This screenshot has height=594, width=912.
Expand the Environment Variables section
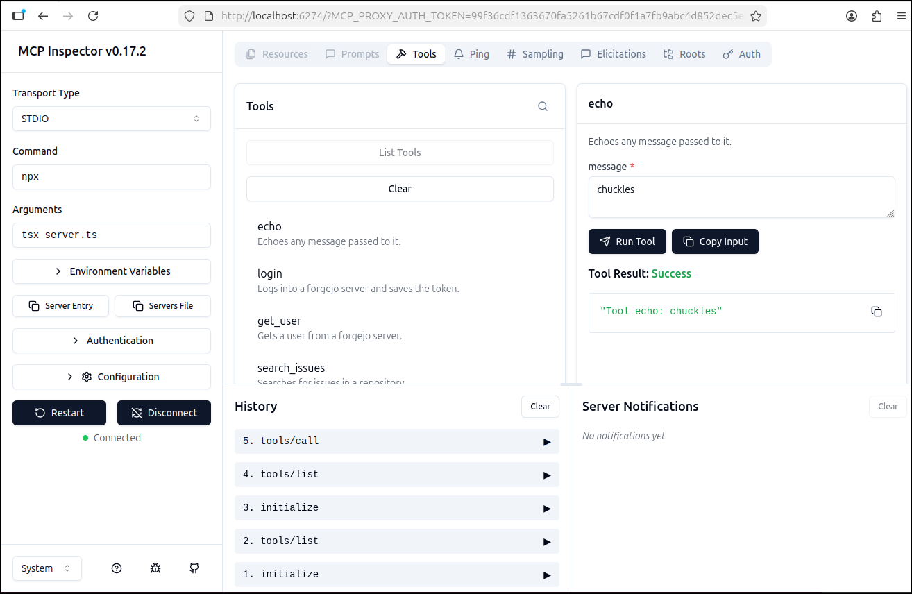coord(111,271)
